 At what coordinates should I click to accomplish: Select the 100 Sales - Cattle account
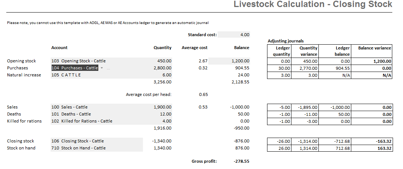pyautogui.click(x=69, y=107)
